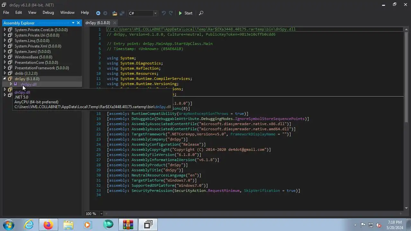Select the dnSpy.dll module row
Image resolution: width=411 pixels, height=231 pixels.
tap(42, 84)
